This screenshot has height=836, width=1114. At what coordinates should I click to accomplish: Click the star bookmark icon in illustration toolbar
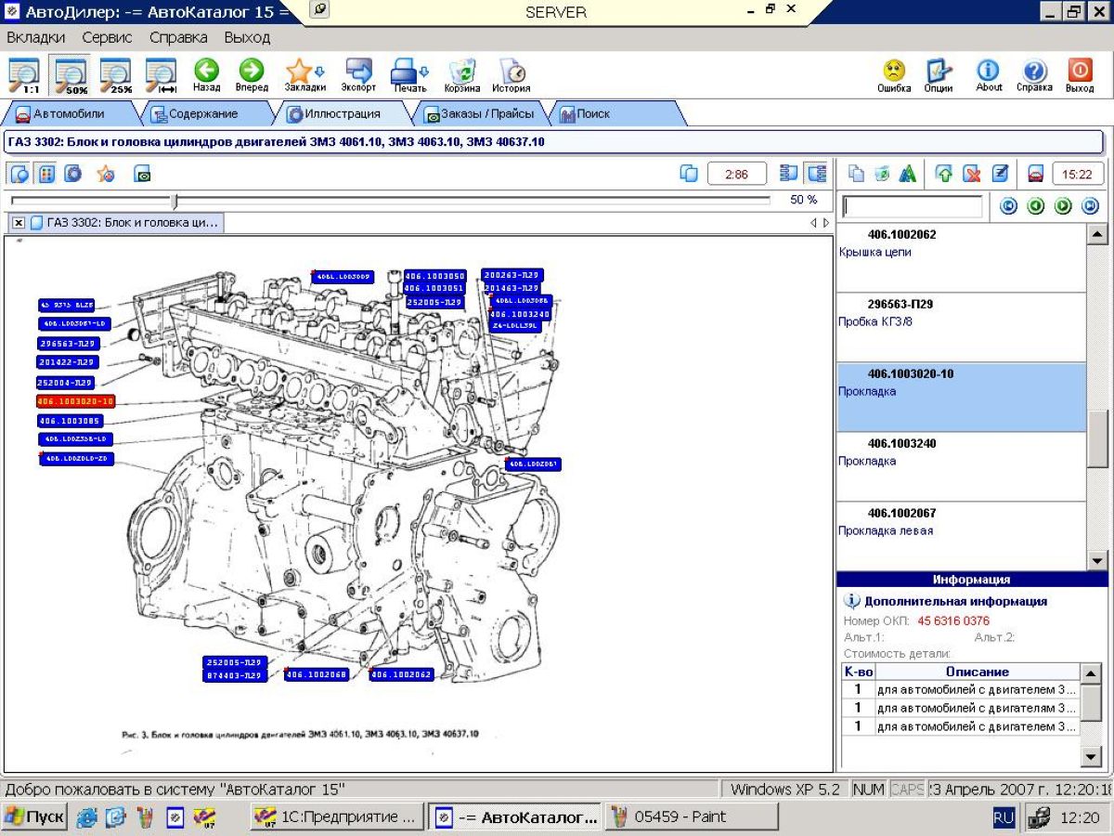pyautogui.click(x=106, y=174)
